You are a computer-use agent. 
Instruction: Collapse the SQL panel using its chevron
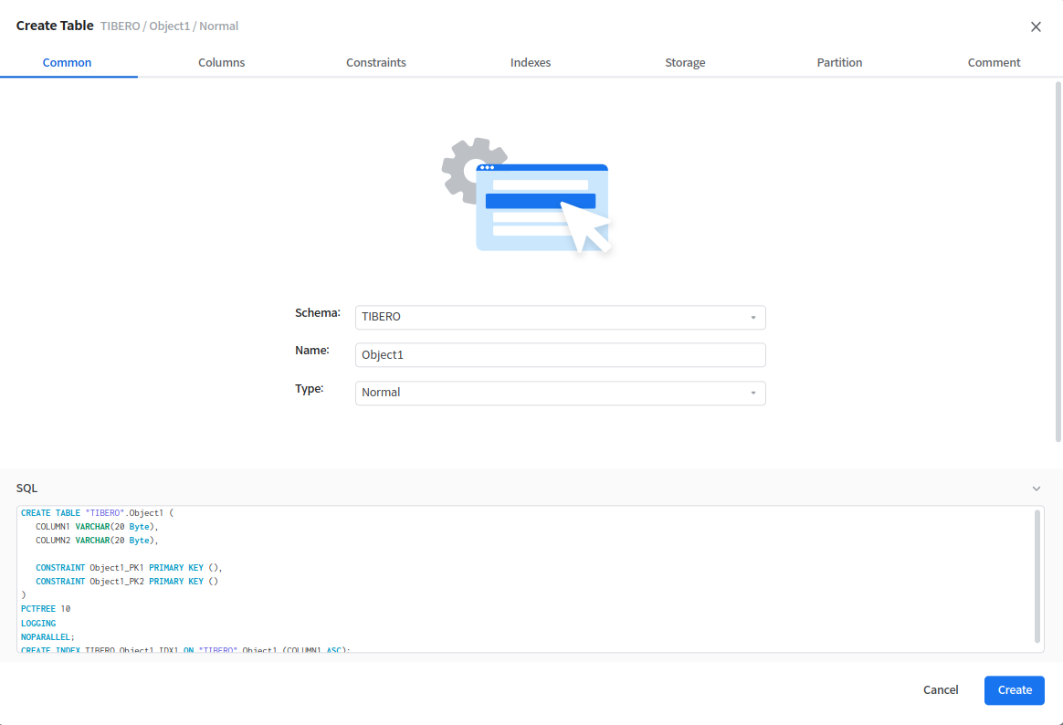(x=1037, y=489)
